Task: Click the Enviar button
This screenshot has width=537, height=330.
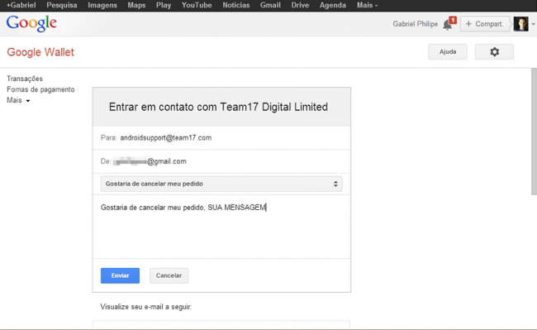Action: tap(120, 275)
